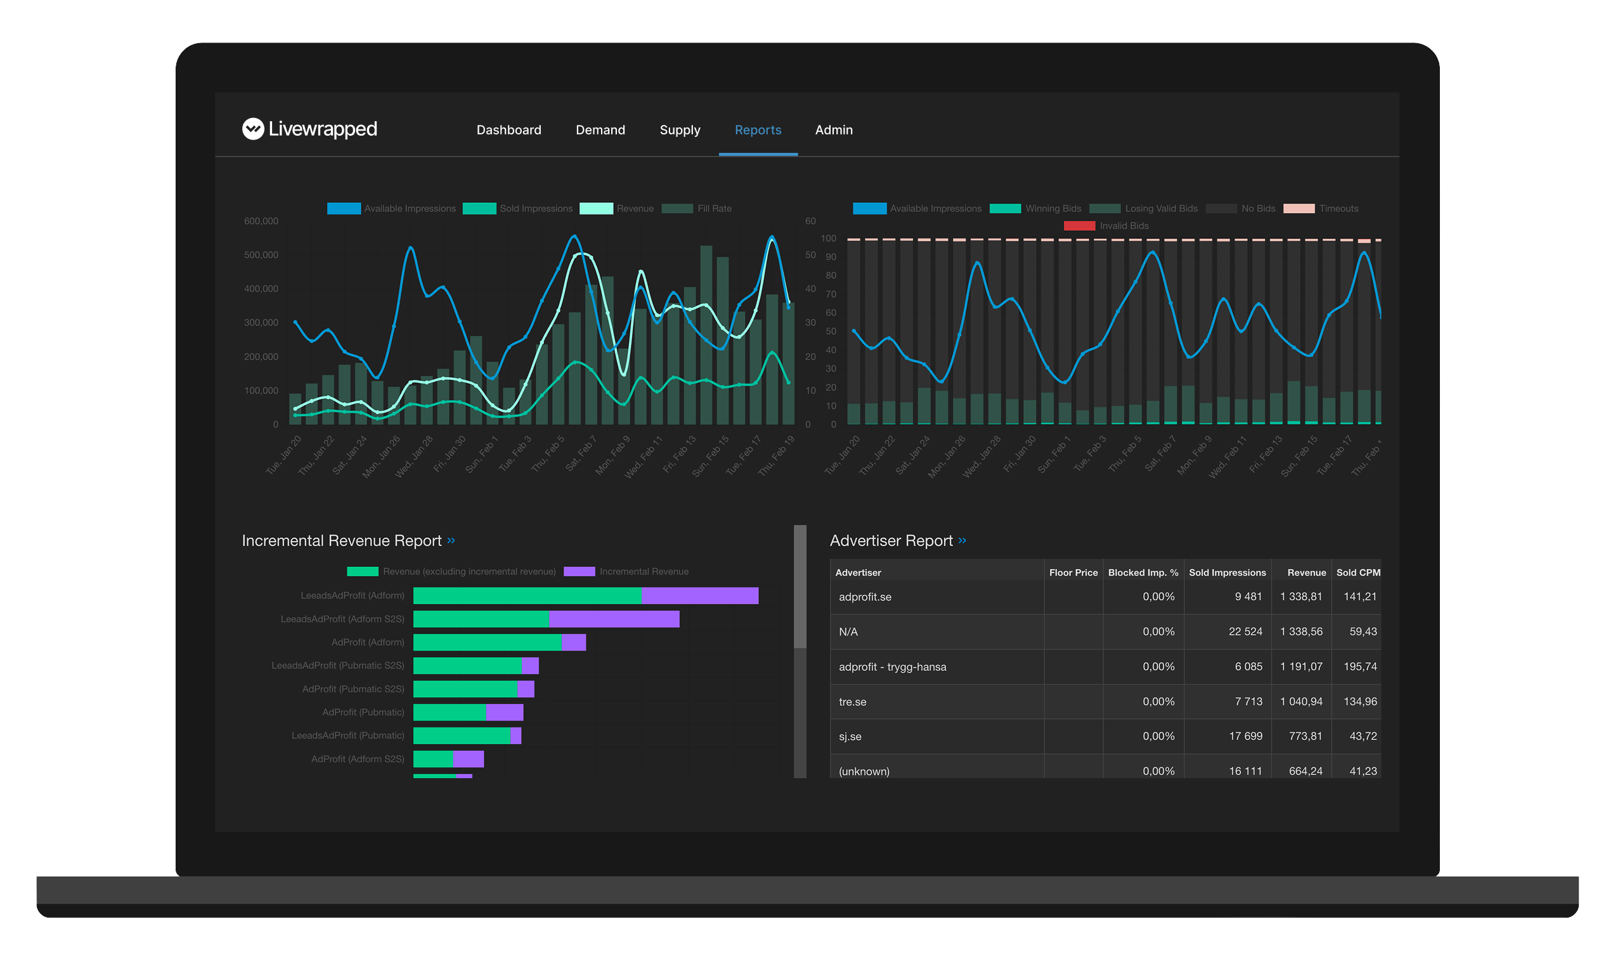Sort table by Sold CPM column header
The image size is (1606, 964).
[1357, 571]
